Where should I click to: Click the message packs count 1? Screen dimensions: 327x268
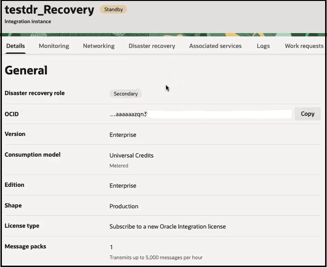[x=111, y=247]
